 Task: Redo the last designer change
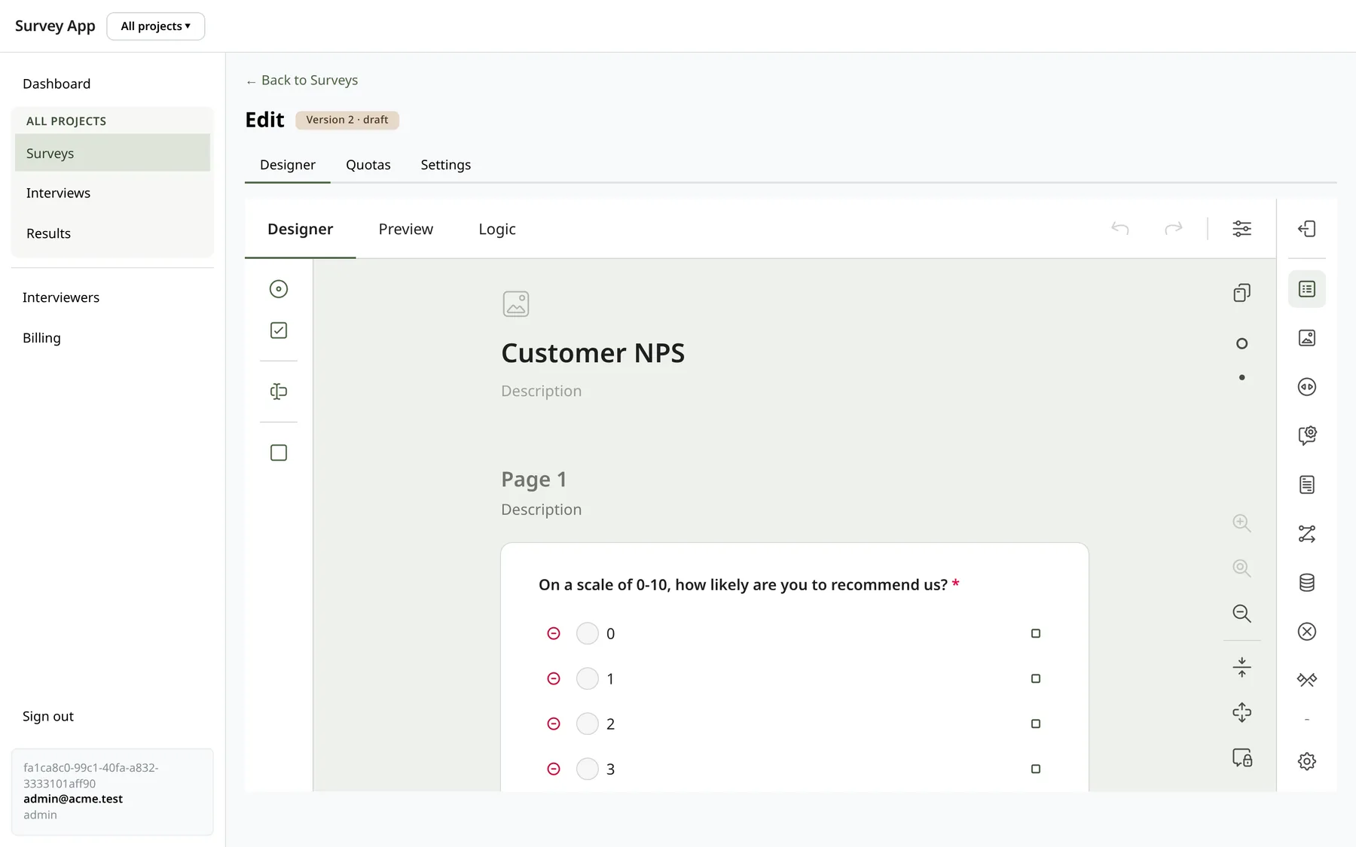[x=1174, y=228]
